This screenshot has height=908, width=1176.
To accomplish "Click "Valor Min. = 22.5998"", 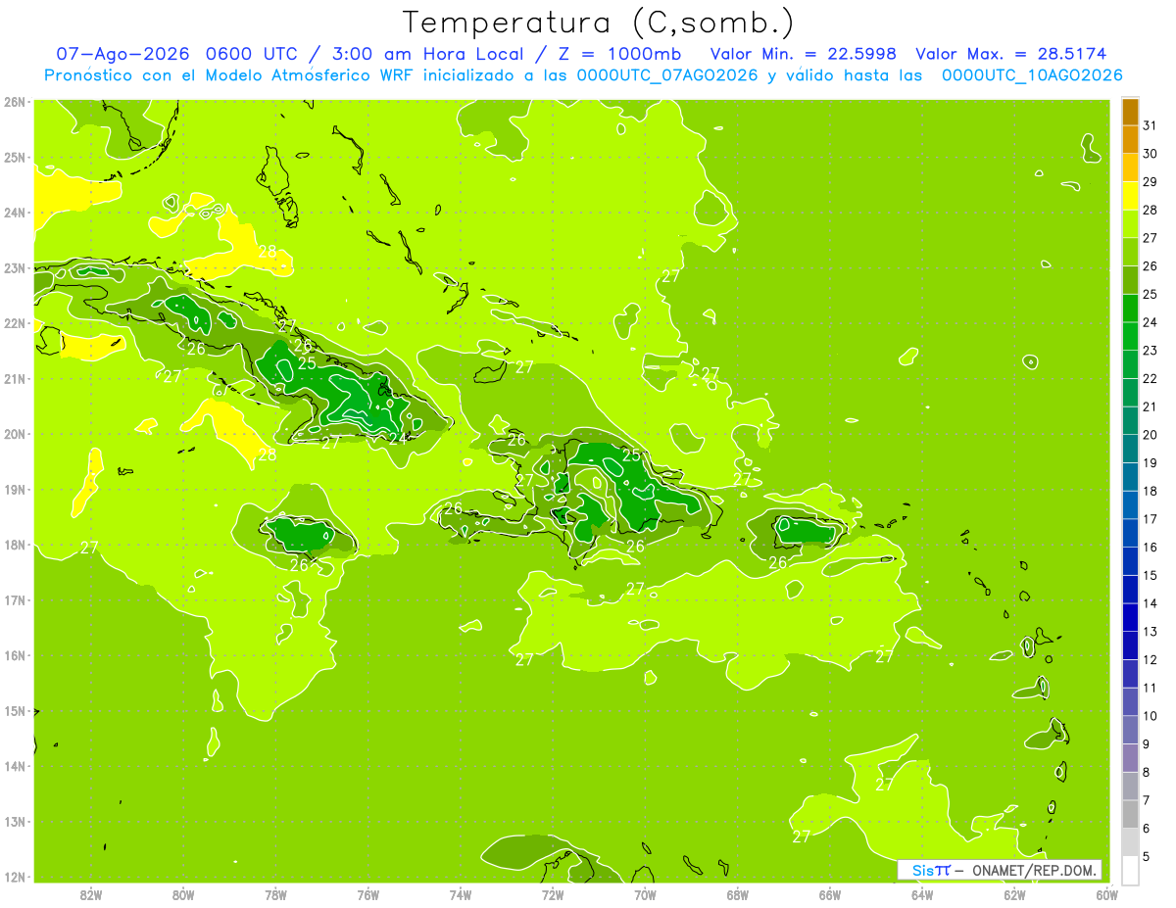I will pos(804,54).
